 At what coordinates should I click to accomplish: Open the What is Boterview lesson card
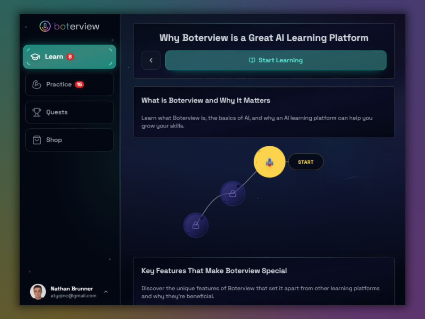[x=264, y=112]
